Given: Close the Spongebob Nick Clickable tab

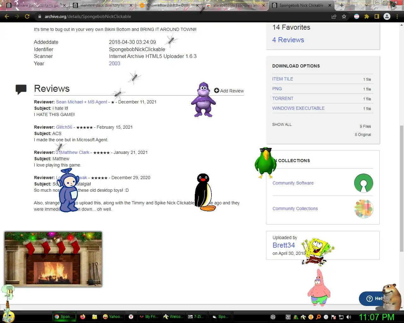Looking at the screenshot, I should (330, 5).
